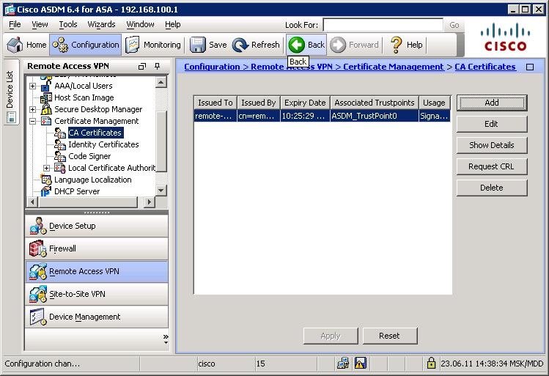549x376 pixels.
Task: Select the Configuration toolbar button
Action: coord(86,45)
